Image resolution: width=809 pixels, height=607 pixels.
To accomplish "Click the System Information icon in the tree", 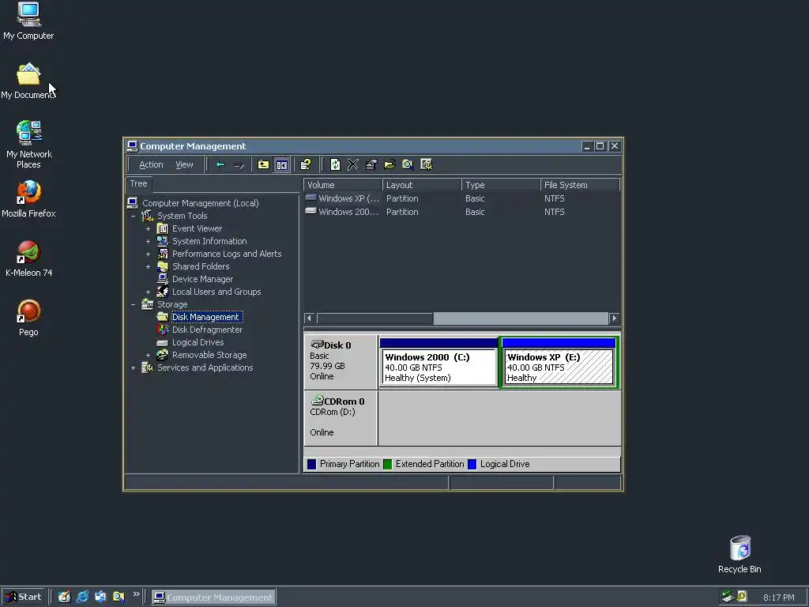I will pyautogui.click(x=163, y=241).
